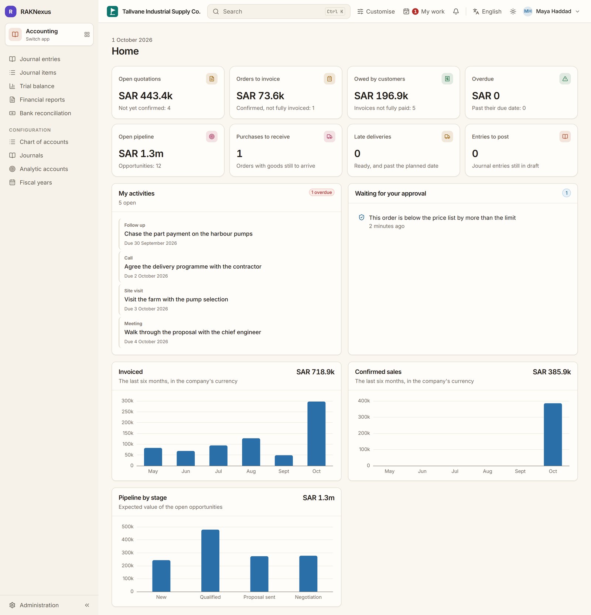Click the 1 overdue badge
This screenshot has width=591, height=615.
(322, 192)
